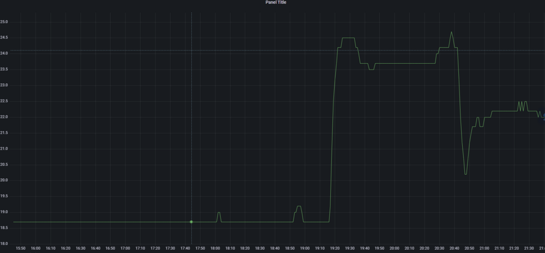The image size is (545, 253).
Task: Click the 19:20 time axis label
Action: pos(335,249)
